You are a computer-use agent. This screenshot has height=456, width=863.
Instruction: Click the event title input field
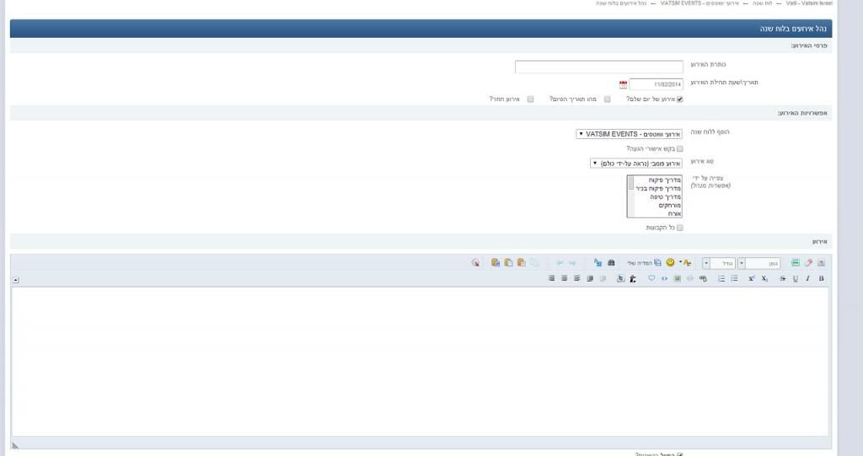tap(598, 67)
